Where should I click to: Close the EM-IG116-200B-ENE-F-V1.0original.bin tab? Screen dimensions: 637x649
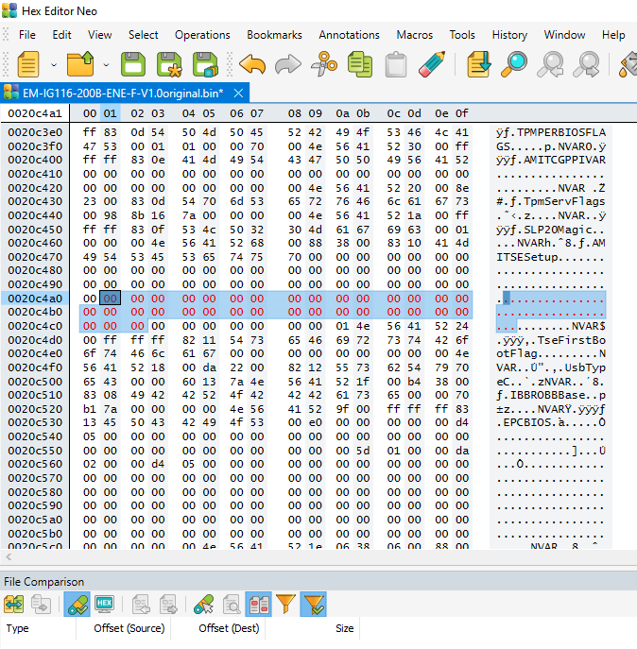click(239, 93)
